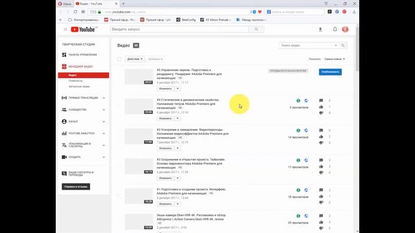This screenshot has width=415, height=233.
Task: Click the upload video arrow icon
Action: pyautogui.click(x=320, y=29)
